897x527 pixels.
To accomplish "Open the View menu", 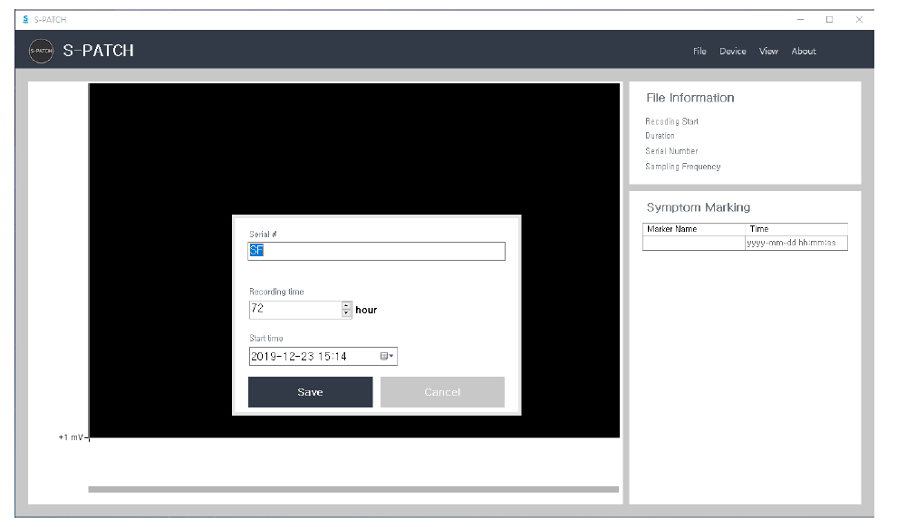I will (768, 52).
